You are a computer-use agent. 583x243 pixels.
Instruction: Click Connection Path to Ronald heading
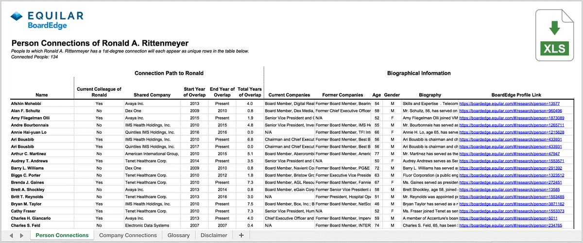(169, 73)
